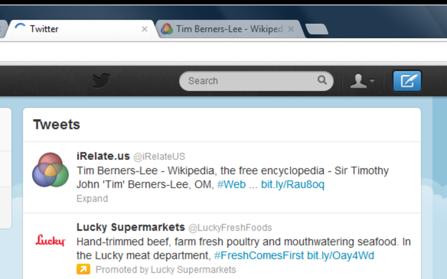This screenshot has height=279, width=447.
Task: Click the Lucky Supermarkets logo avatar
Action: 51,241
